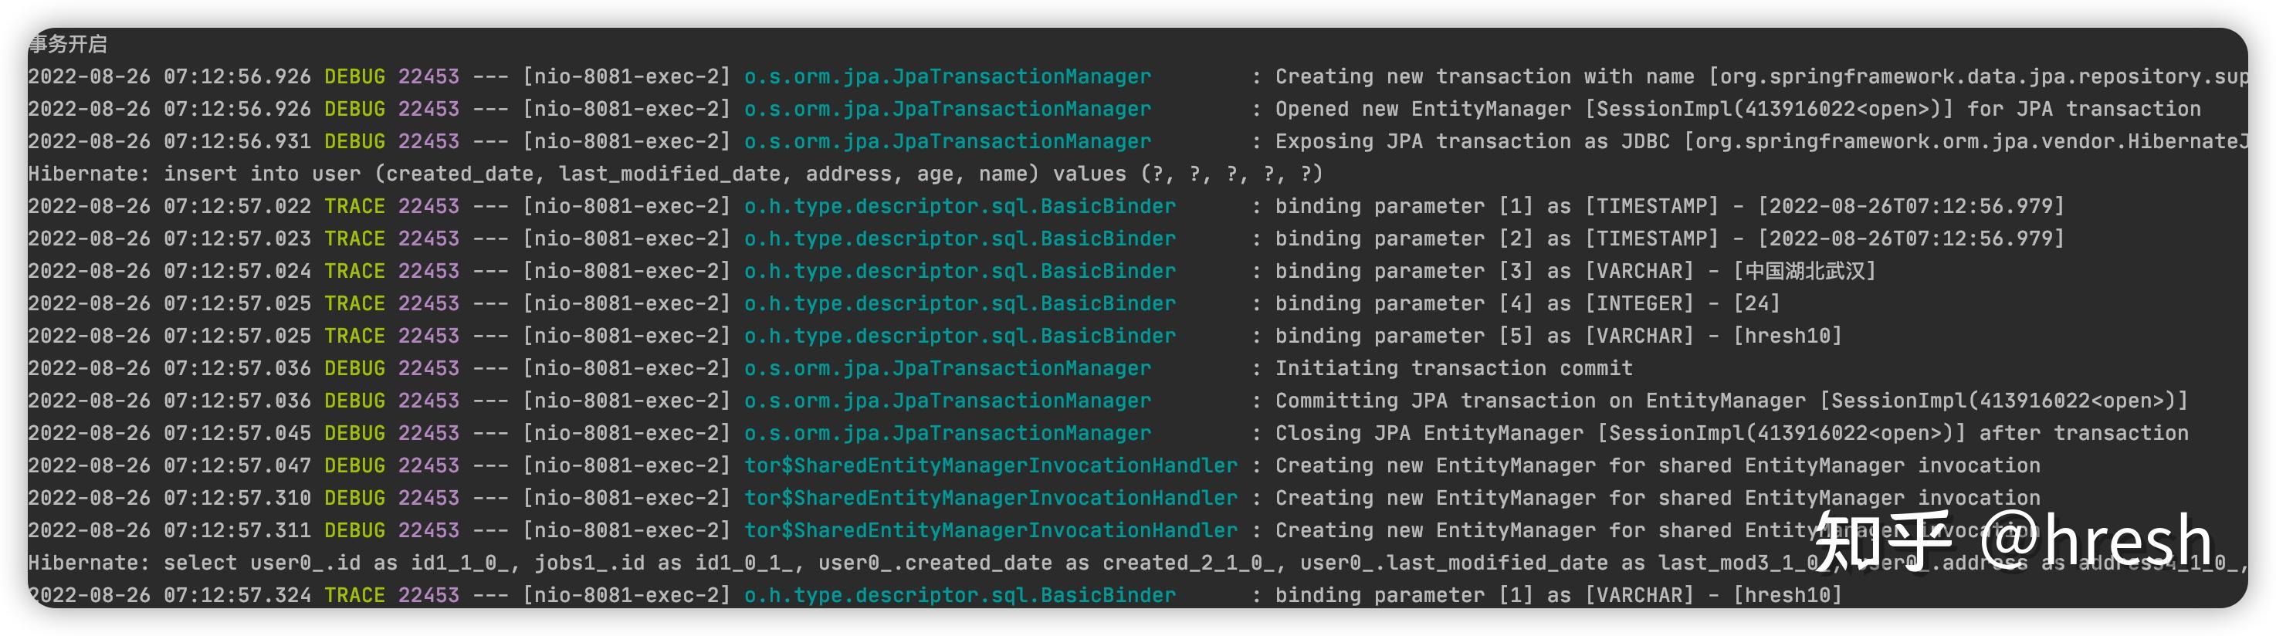Image resolution: width=2276 pixels, height=636 pixels.
Task: Click binding parameter [2] TIMESTAMP entry
Action: click(1046, 238)
